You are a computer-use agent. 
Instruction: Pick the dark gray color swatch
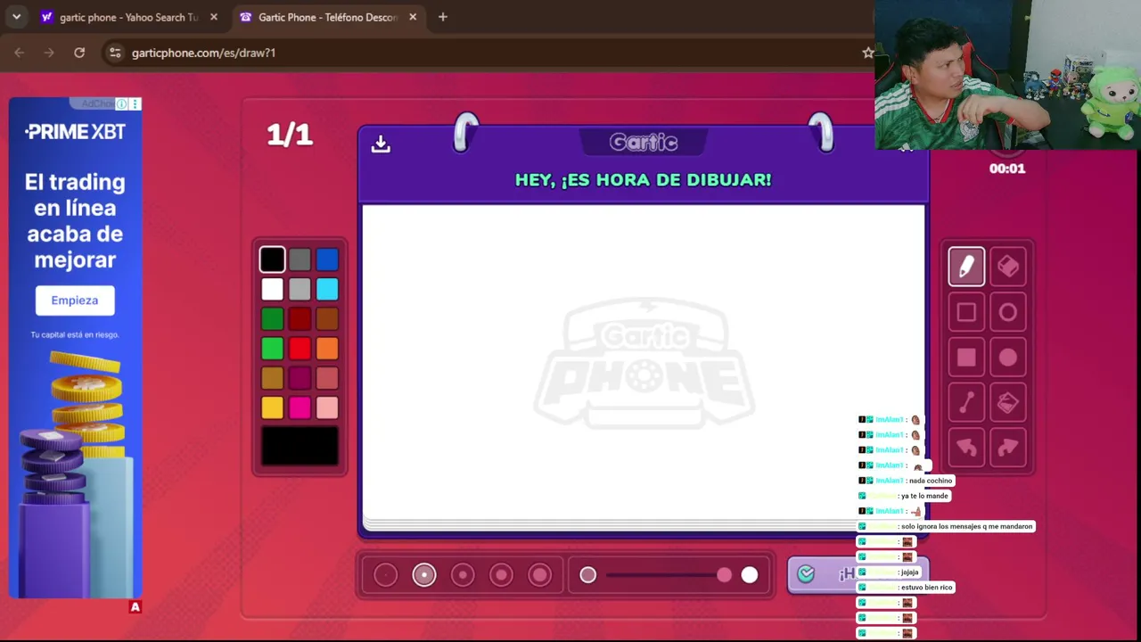(300, 259)
